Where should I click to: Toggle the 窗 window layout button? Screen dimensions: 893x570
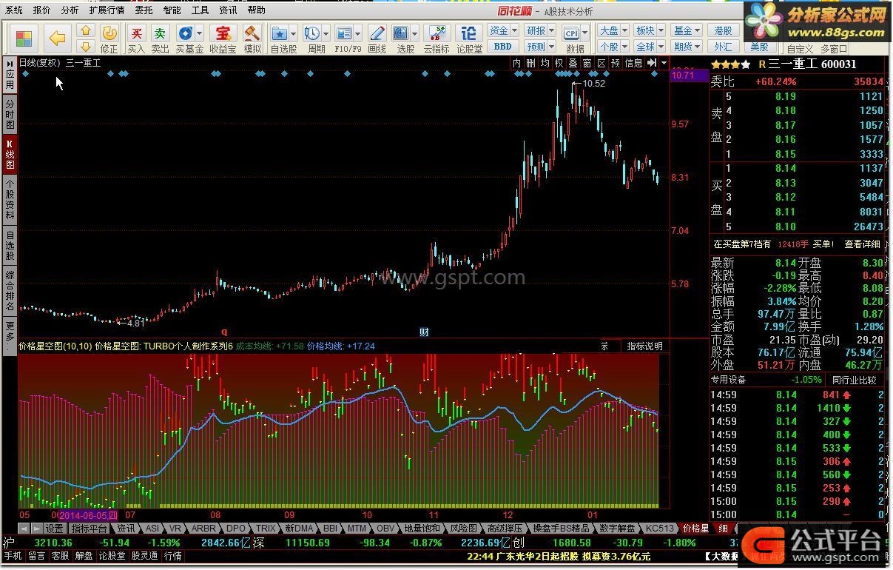pyautogui.click(x=587, y=63)
